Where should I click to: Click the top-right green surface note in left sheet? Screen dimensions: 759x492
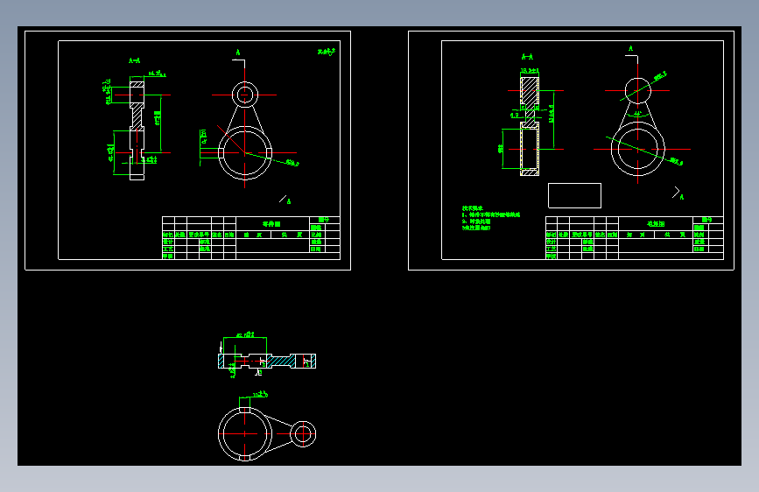[327, 52]
